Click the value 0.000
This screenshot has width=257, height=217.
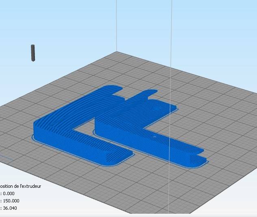coord(9,193)
